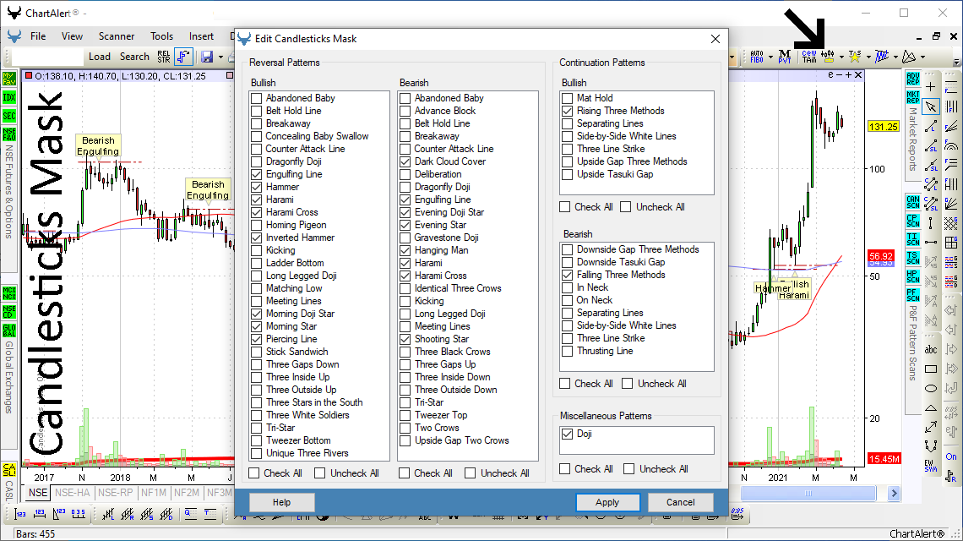Image resolution: width=963 pixels, height=541 pixels.
Task: Select the abc text annotation tool
Action: pos(931,349)
